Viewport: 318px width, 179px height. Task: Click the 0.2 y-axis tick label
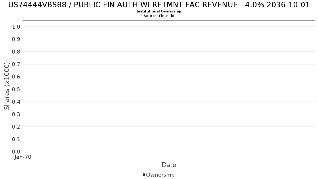(16, 126)
